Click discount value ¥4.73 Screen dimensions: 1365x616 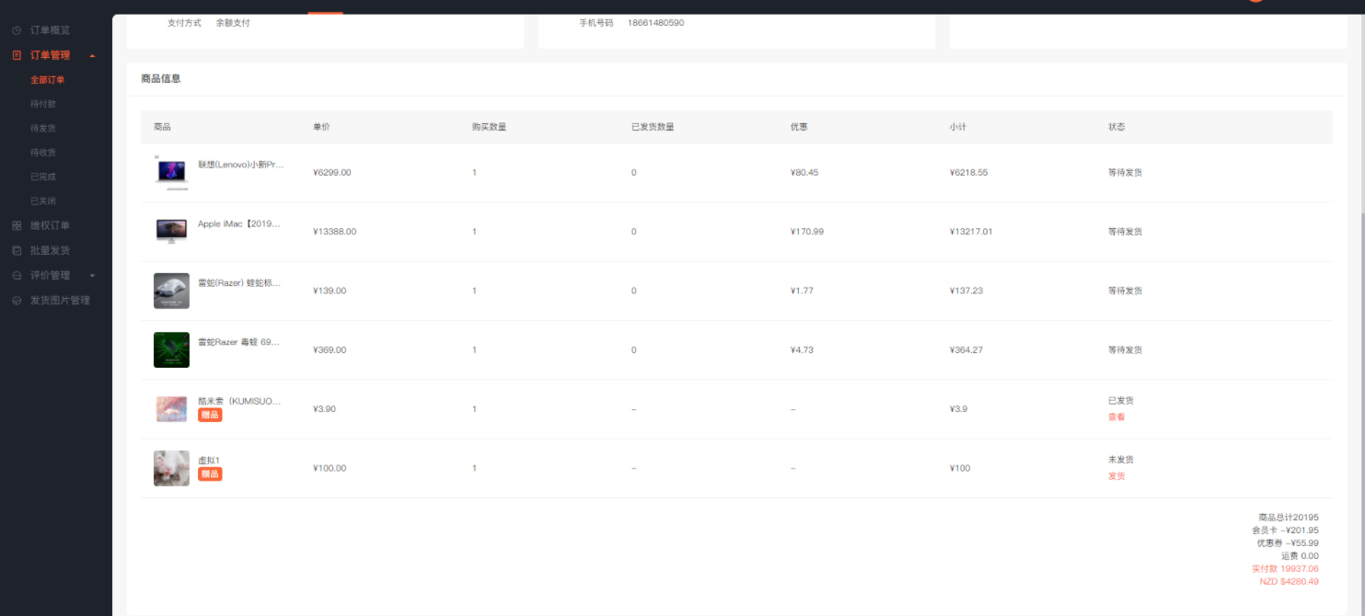[802, 349]
